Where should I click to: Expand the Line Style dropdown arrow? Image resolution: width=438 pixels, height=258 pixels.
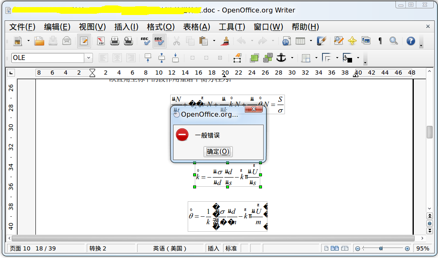point(337,58)
